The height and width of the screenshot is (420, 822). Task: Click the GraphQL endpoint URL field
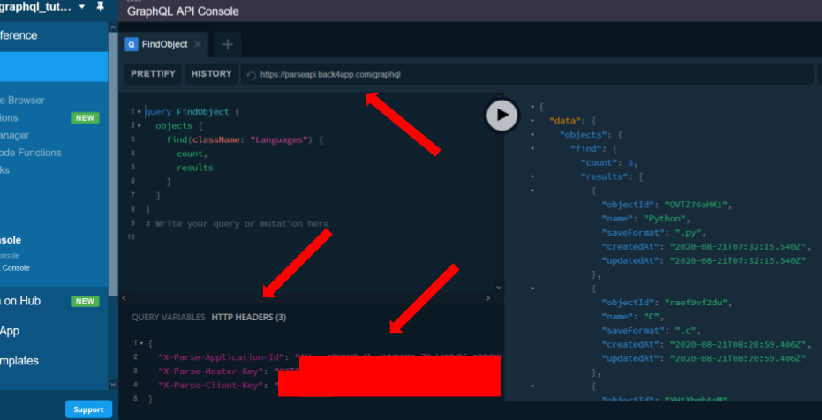click(530, 75)
